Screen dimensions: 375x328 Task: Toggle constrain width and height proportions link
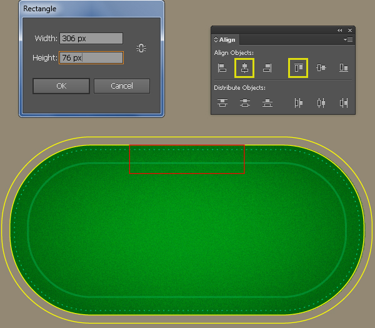pos(141,48)
